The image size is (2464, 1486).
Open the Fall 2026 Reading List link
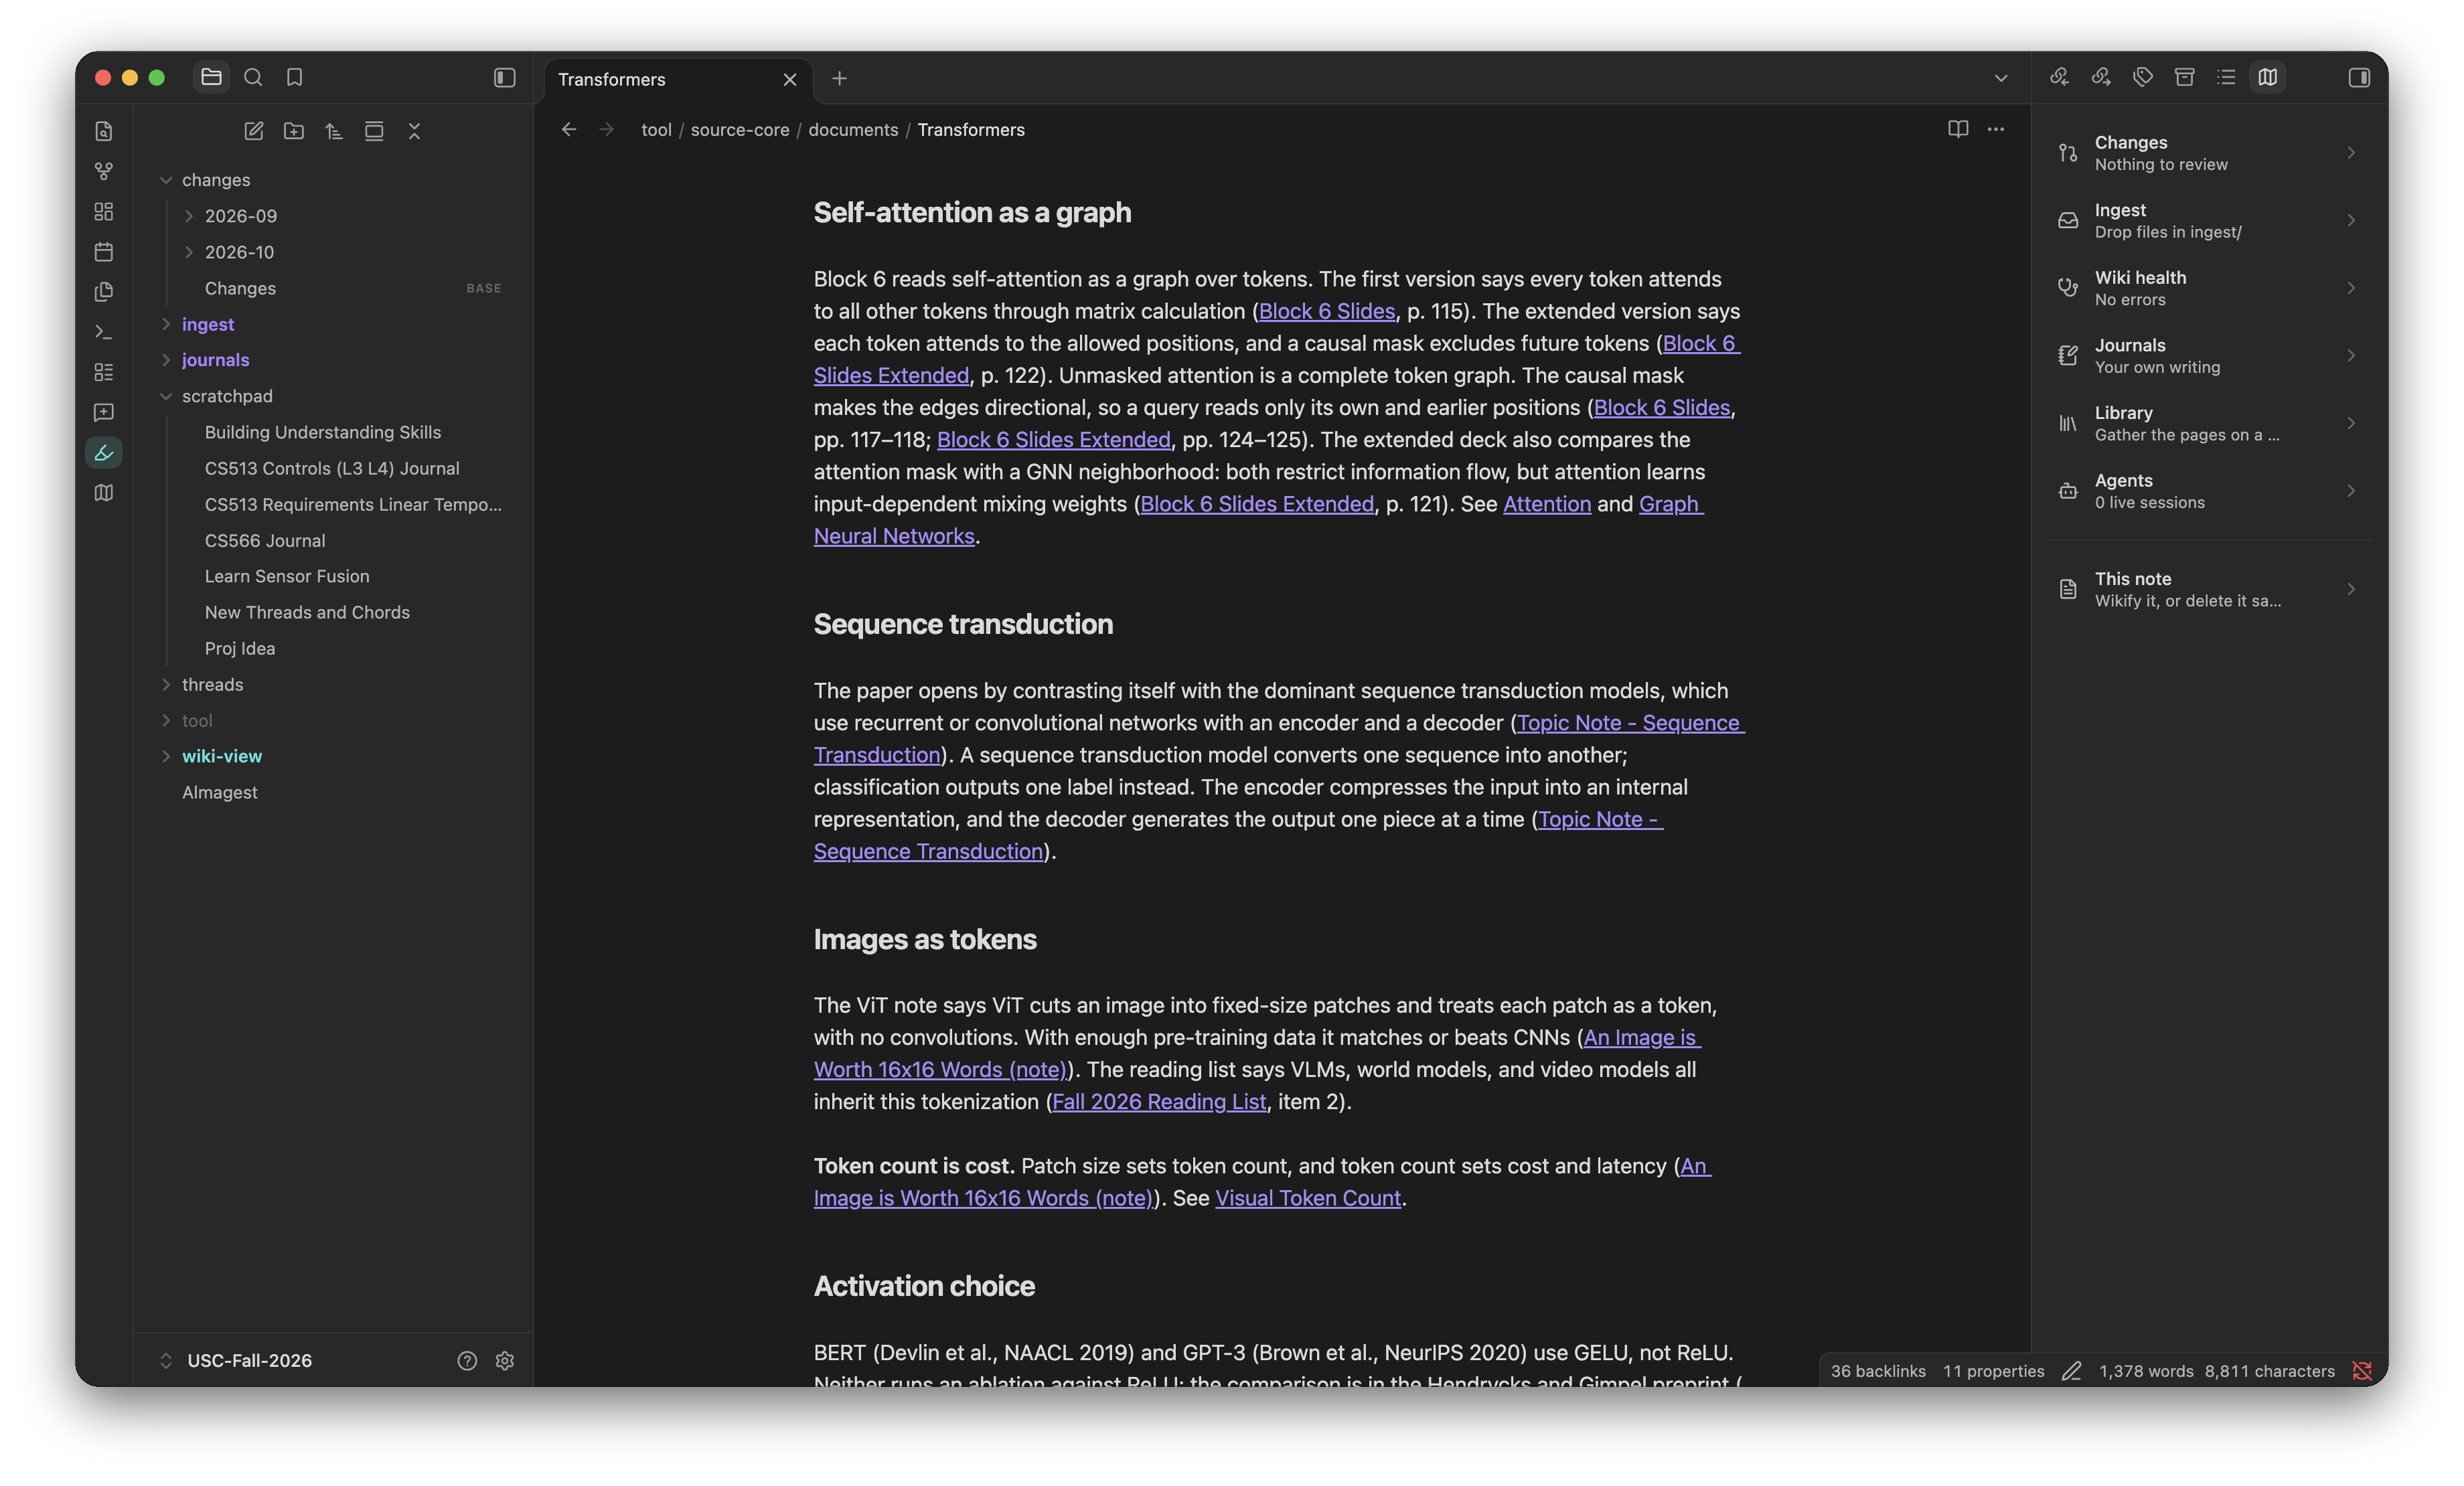(1159, 1101)
